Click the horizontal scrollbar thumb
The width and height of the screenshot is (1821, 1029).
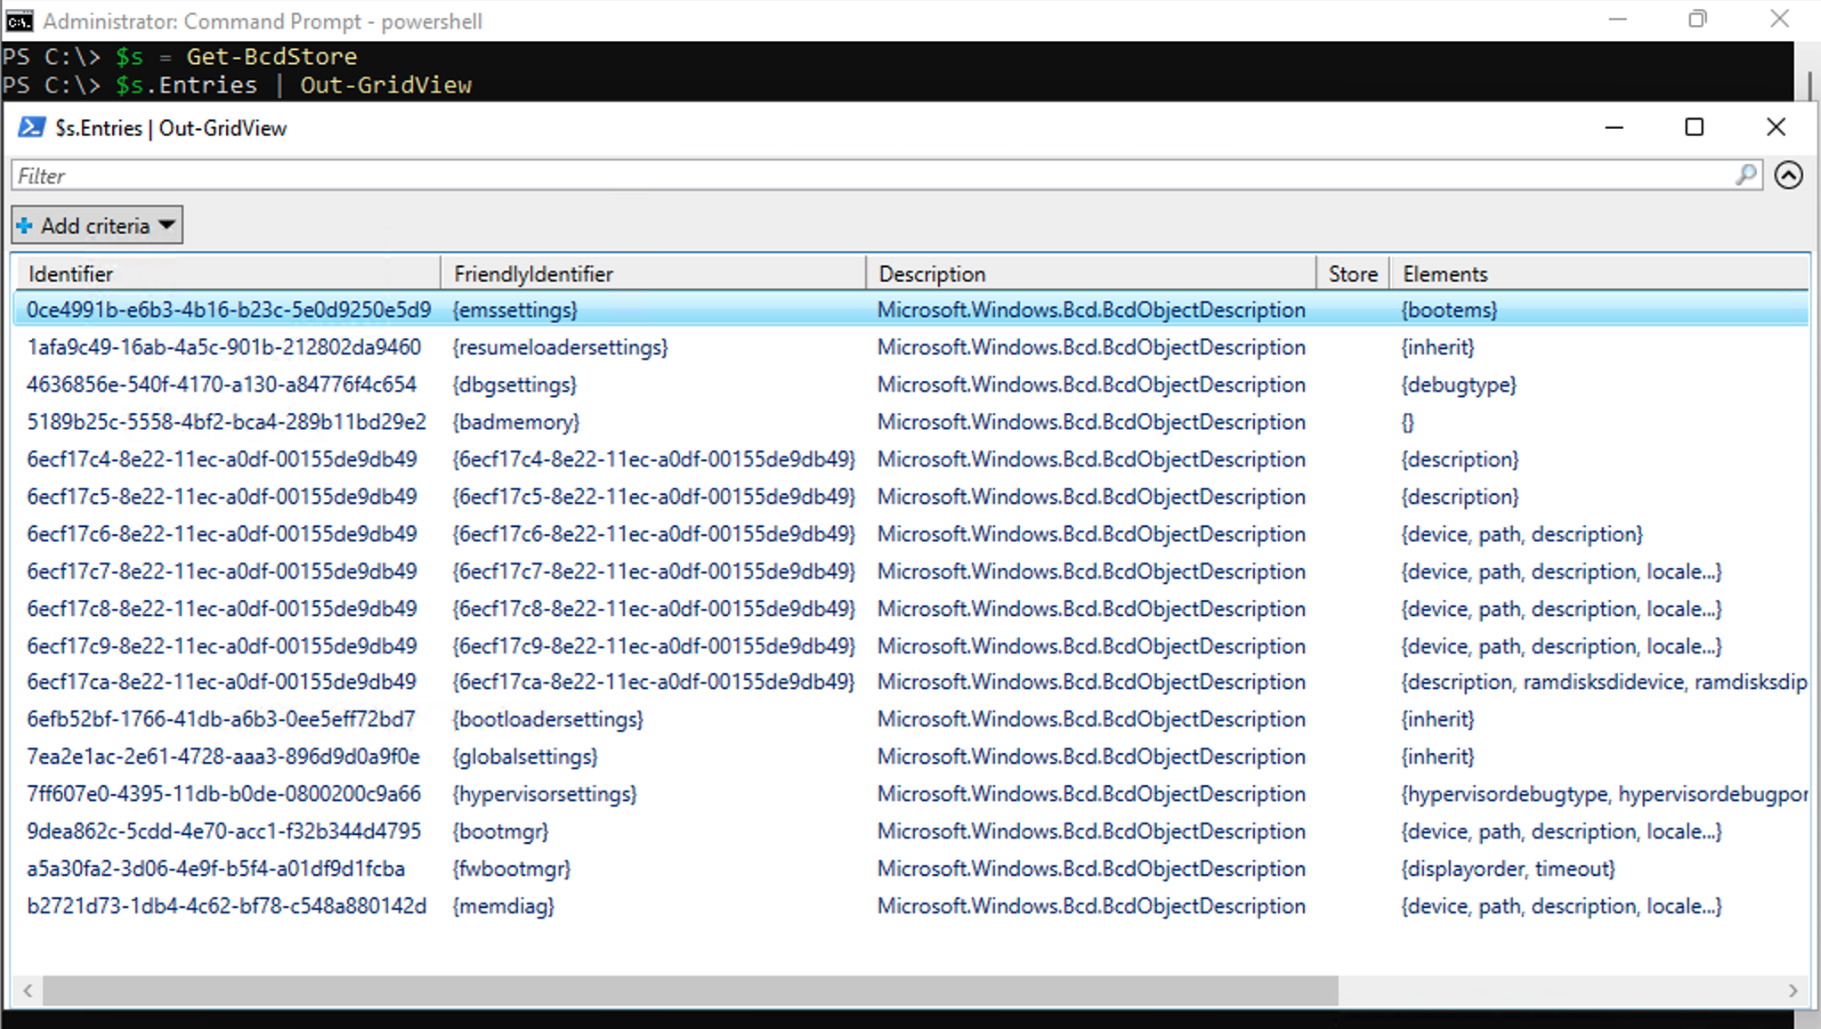[690, 991]
